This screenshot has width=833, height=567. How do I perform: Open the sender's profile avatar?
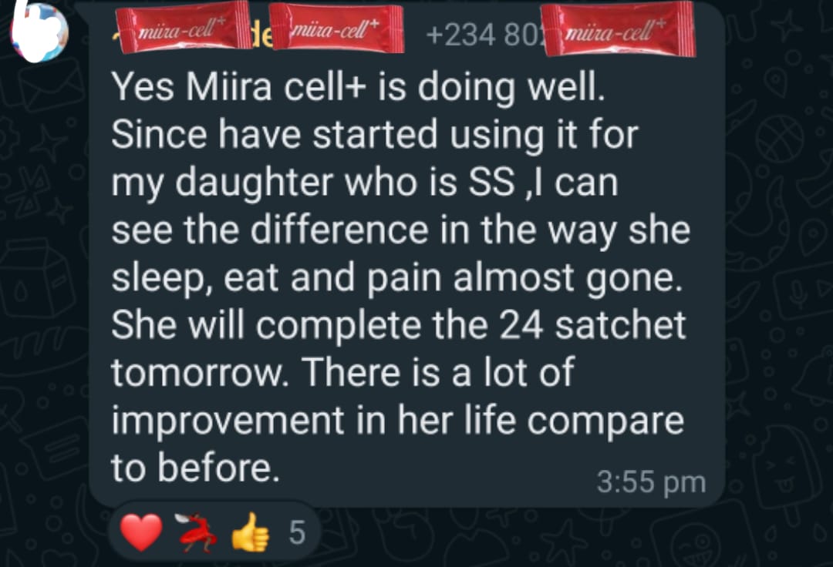[40, 32]
